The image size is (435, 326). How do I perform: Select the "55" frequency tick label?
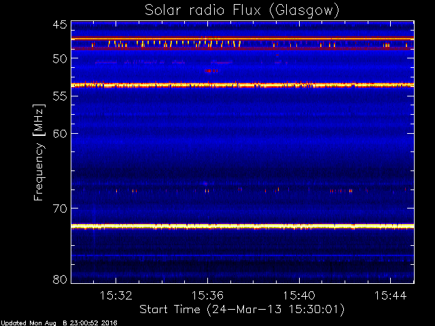pyautogui.click(x=60, y=96)
